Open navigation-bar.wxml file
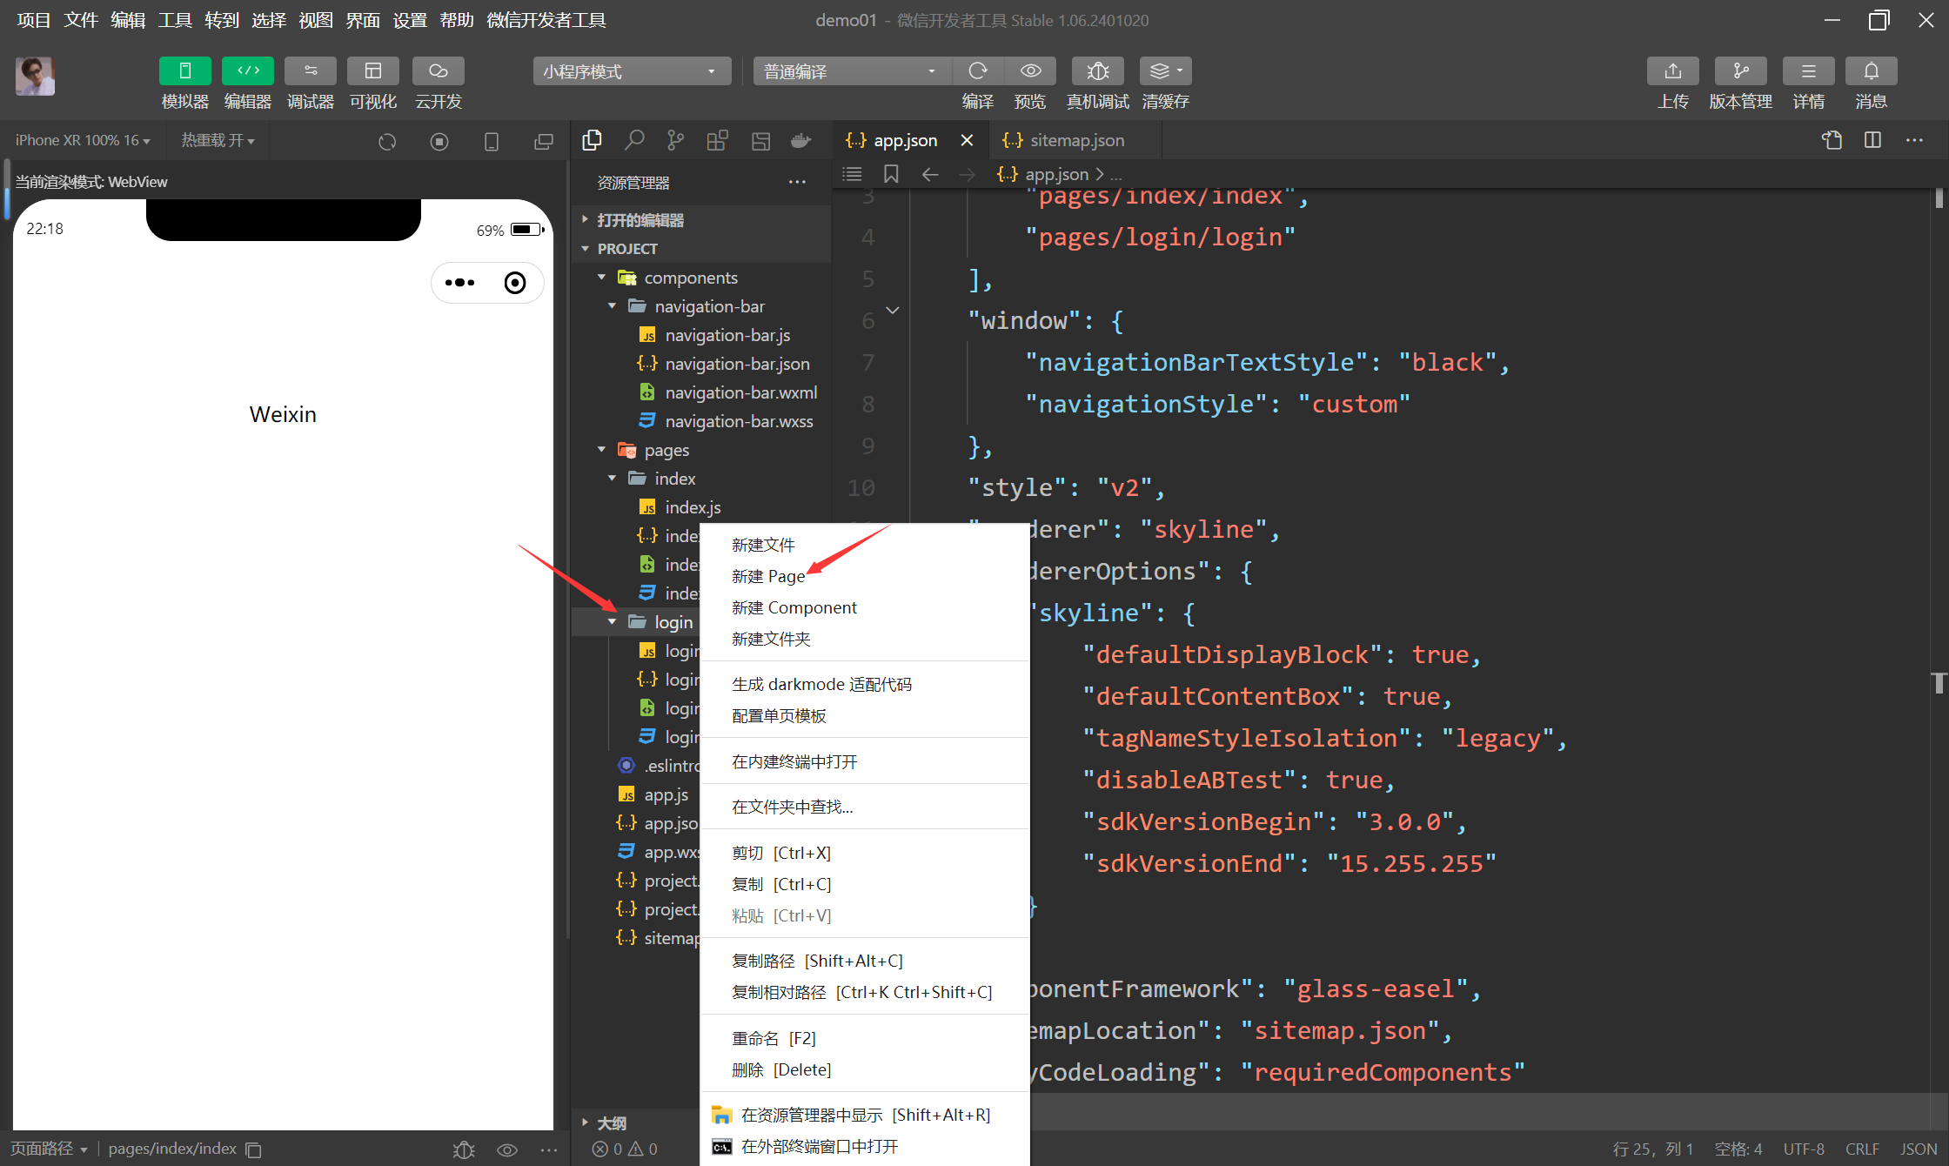 (x=740, y=392)
